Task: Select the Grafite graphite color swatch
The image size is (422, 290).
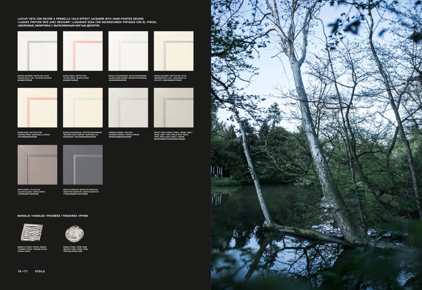Action: tap(83, 165)
